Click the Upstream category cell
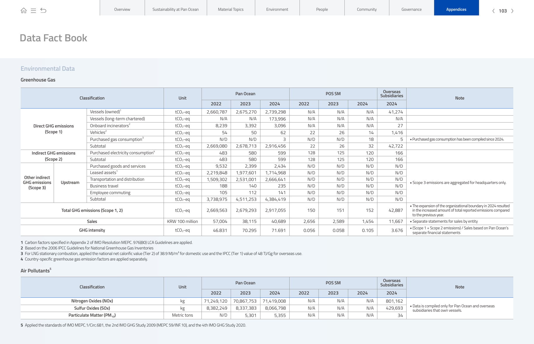Image resolution: width=534 pixels, height=344 pixels. pyautogui.click(x=70, y=182)
